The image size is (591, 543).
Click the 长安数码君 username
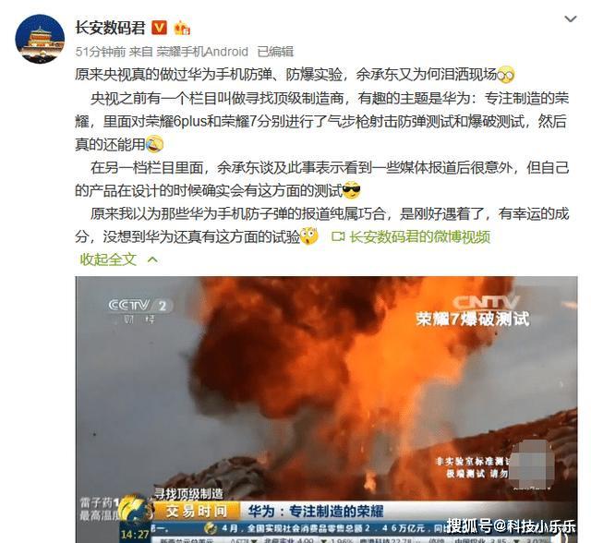[110, 28]
